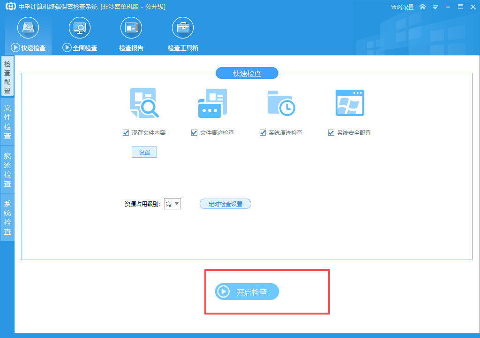
Task: Select the 全面检查 monitor icon
Action: [x=80, y=28]
